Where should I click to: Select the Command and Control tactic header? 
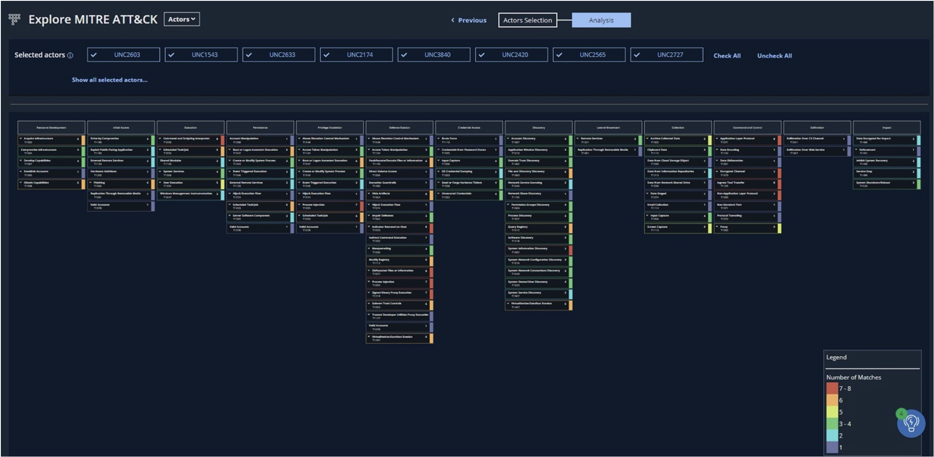[x=747, y=127]
